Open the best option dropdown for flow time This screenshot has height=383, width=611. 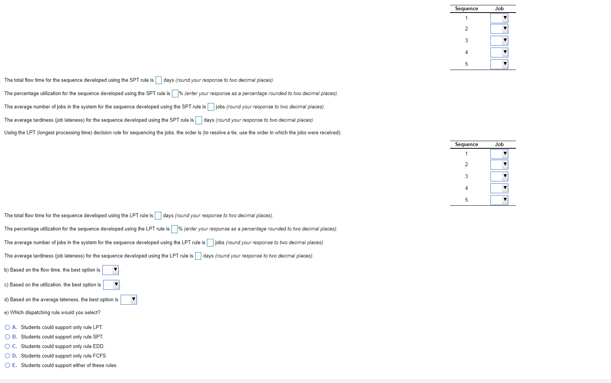(x=110, y=270)
